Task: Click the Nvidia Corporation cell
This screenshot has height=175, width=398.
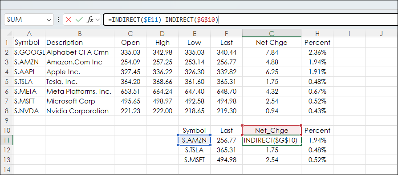Action: tap(80, 111)
